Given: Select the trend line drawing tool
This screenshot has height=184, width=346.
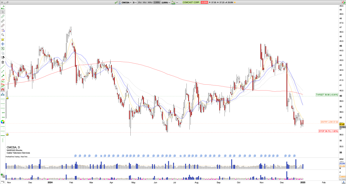Looking at the screenshot, I should (x=3, y=68).
